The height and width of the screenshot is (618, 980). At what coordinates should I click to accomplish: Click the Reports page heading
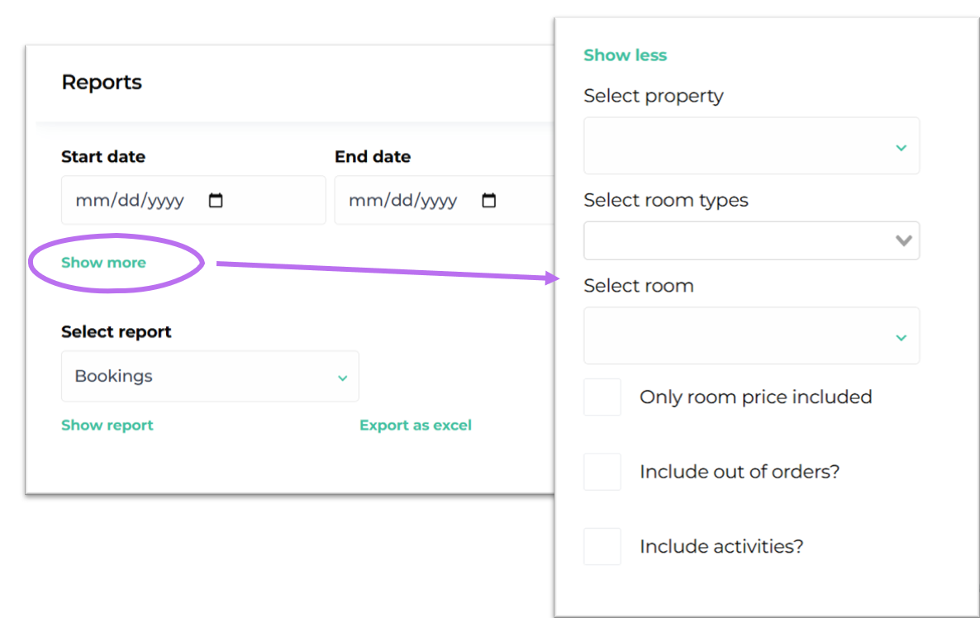point(102,83)
